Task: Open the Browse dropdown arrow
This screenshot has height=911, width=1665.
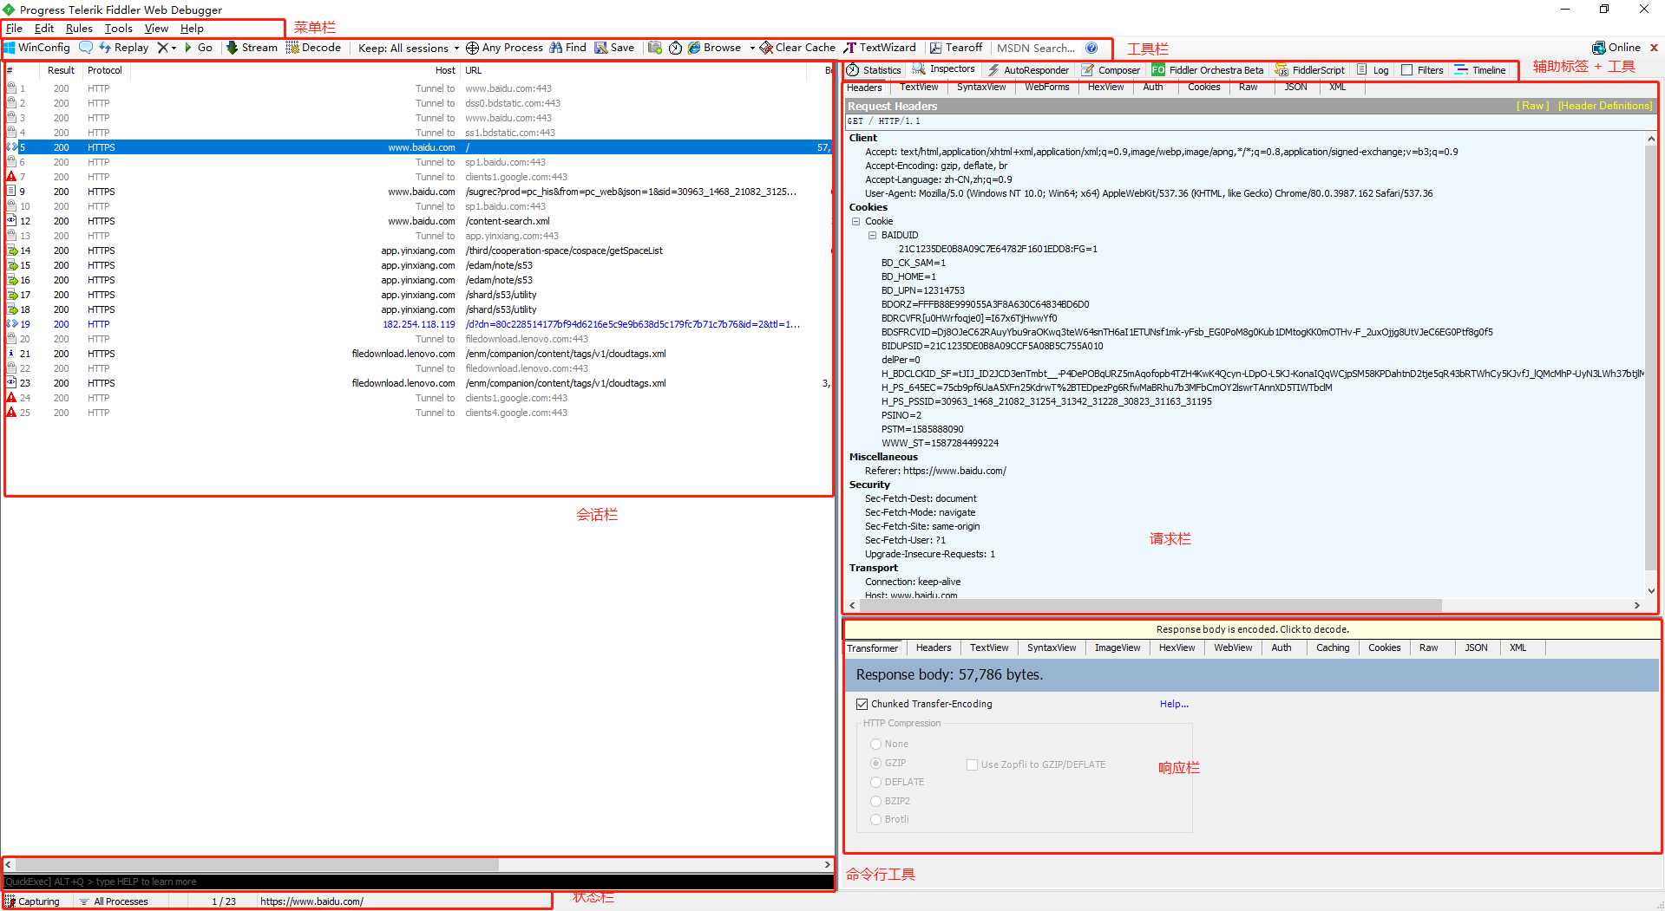Action: click(751, 48)
